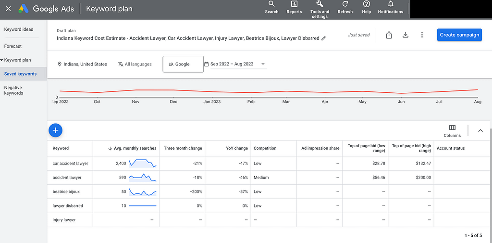
Task: Click Just saved status text
Action: click(358, 35)
